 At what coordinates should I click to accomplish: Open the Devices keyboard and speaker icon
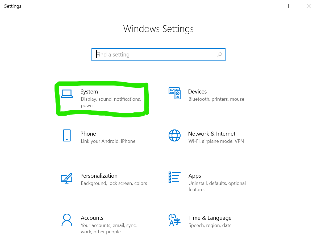pyautogui.click(x=175, y=94)
